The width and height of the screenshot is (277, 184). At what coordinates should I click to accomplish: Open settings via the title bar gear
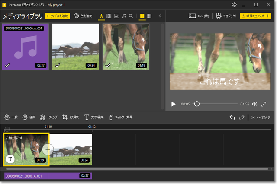pyautogui.click(x=234, y=5)
